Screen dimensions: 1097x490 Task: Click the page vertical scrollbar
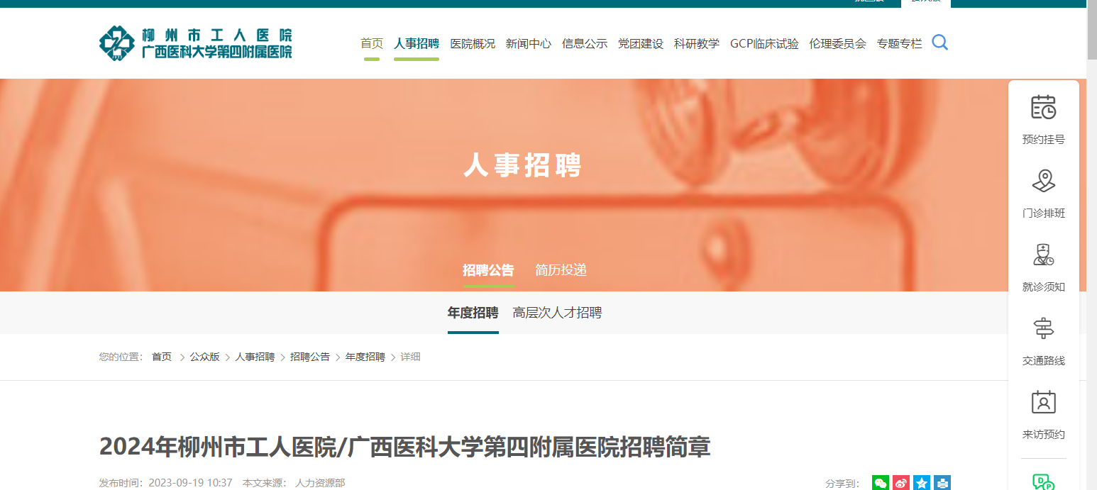coord(1091,245)
